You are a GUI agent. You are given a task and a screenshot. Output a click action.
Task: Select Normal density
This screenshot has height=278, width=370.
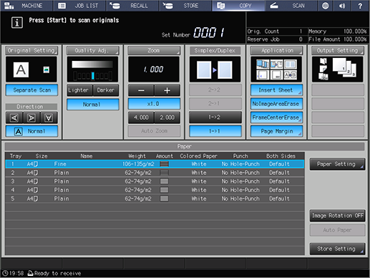(x=93, y=105)
